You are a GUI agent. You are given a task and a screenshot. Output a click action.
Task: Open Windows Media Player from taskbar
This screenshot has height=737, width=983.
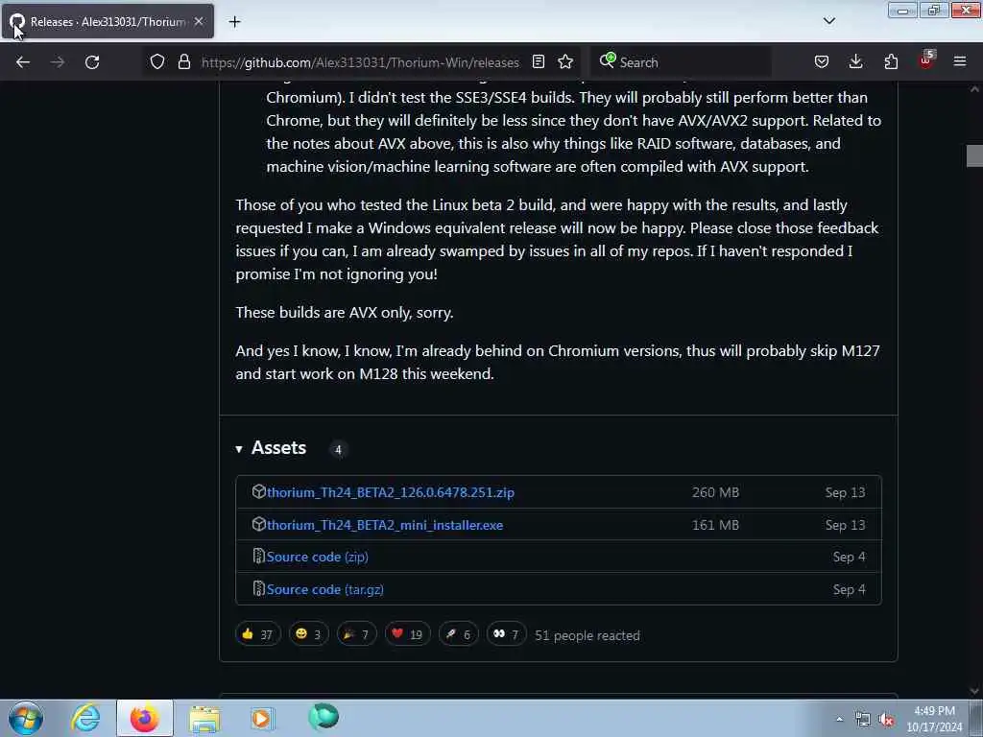(x=262, y=719)
